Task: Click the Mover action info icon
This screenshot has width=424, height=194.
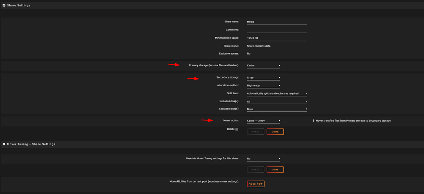Action: (313, 121)
